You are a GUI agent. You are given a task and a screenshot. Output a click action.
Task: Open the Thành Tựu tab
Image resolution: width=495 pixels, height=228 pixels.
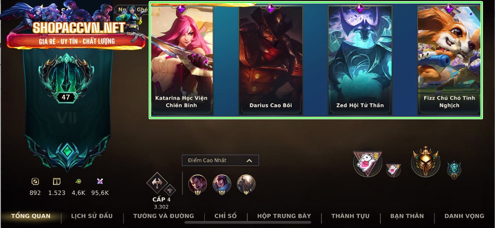(350, 216)
